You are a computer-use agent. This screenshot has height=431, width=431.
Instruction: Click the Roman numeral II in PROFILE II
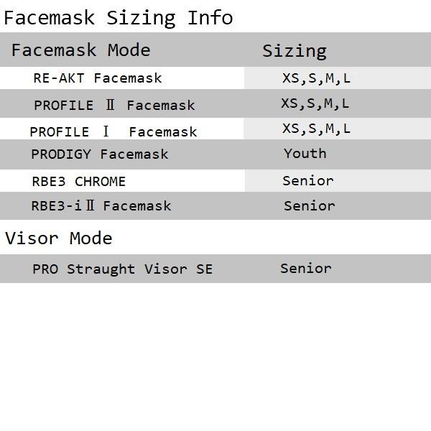click(x=110, y=105)
